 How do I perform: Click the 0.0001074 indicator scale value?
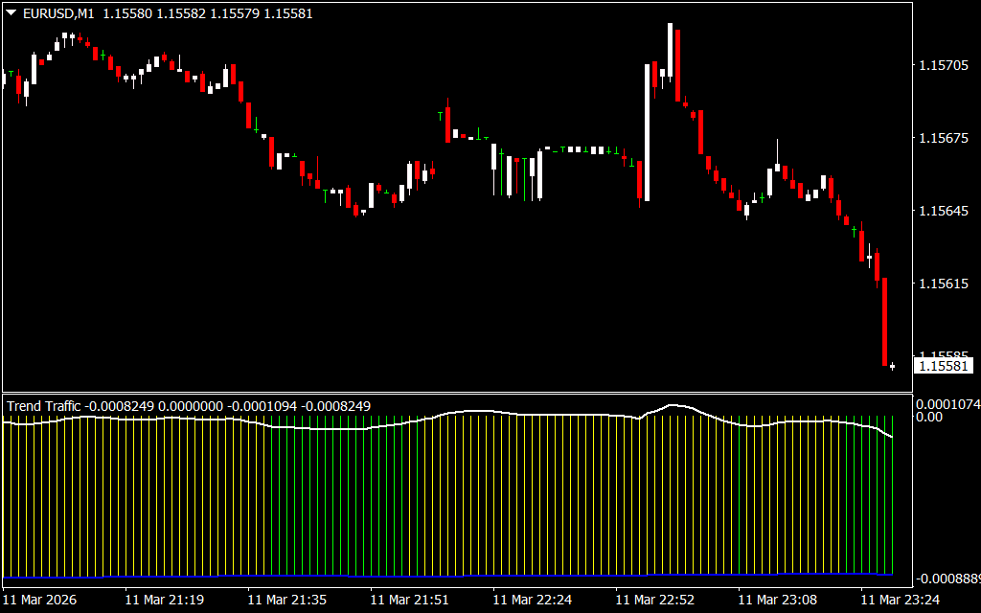[947, 404]
